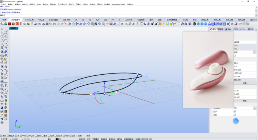Expand the hidden toolbar tabs arrow after 渲染

click(x=254, y=20)
